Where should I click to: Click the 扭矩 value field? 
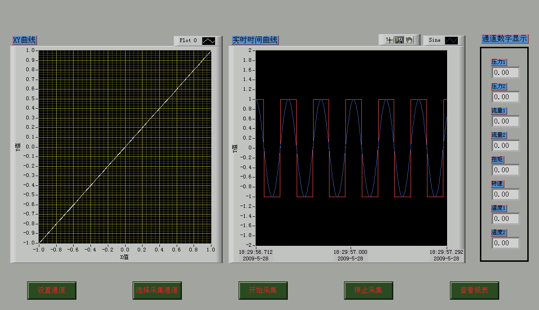tap(505, 170)
